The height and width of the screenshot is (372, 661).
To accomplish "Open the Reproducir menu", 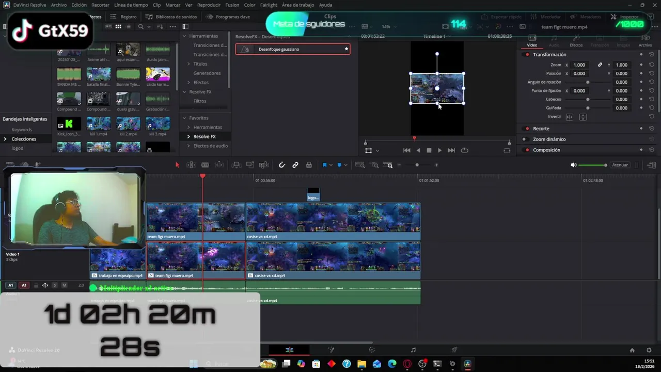I will 209,5.
